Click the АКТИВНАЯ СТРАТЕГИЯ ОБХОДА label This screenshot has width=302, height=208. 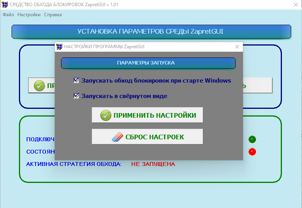pos(74,164)
